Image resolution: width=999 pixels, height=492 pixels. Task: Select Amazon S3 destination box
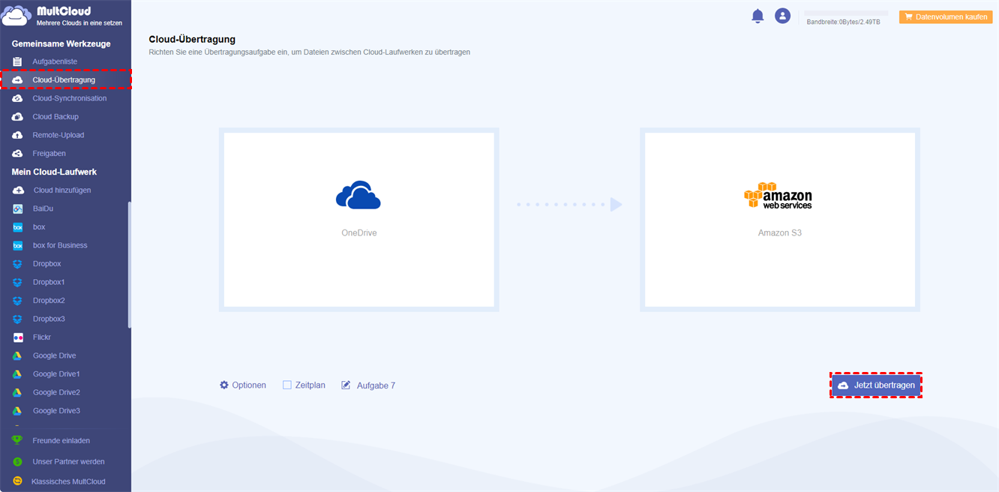pyautogui.click(x=780, y=220)
